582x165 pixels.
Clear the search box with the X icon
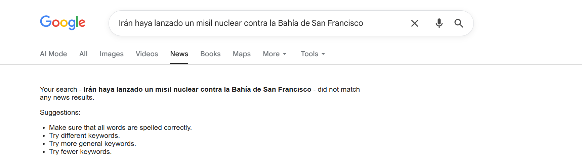(x=415, y=23)
